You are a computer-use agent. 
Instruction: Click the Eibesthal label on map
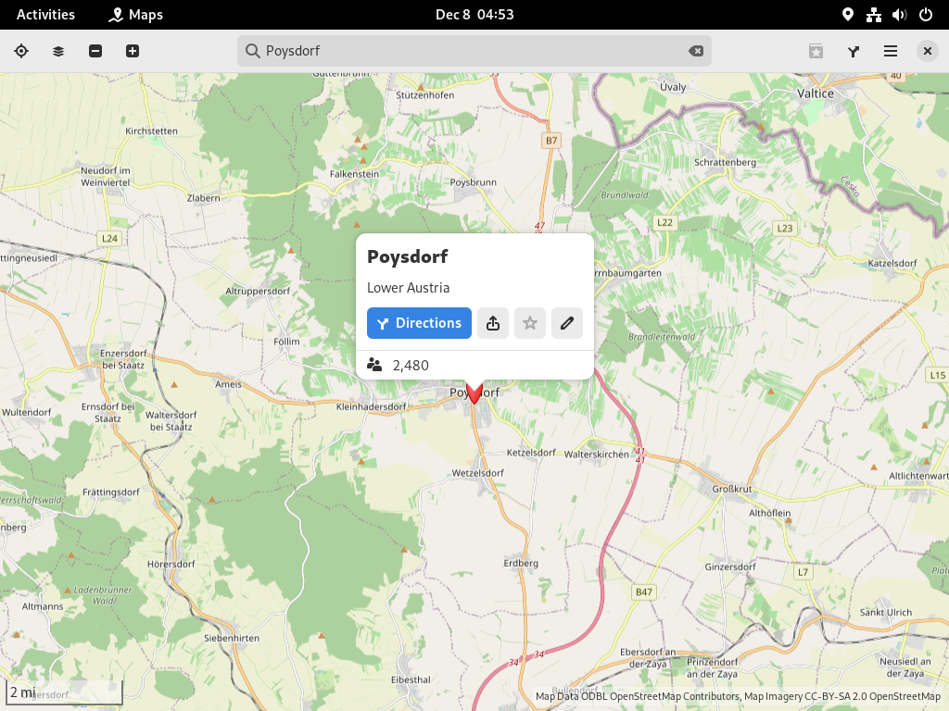pyautogui.click(x=411, y=680)
